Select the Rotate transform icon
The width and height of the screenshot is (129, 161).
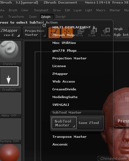tap(106, 33)
